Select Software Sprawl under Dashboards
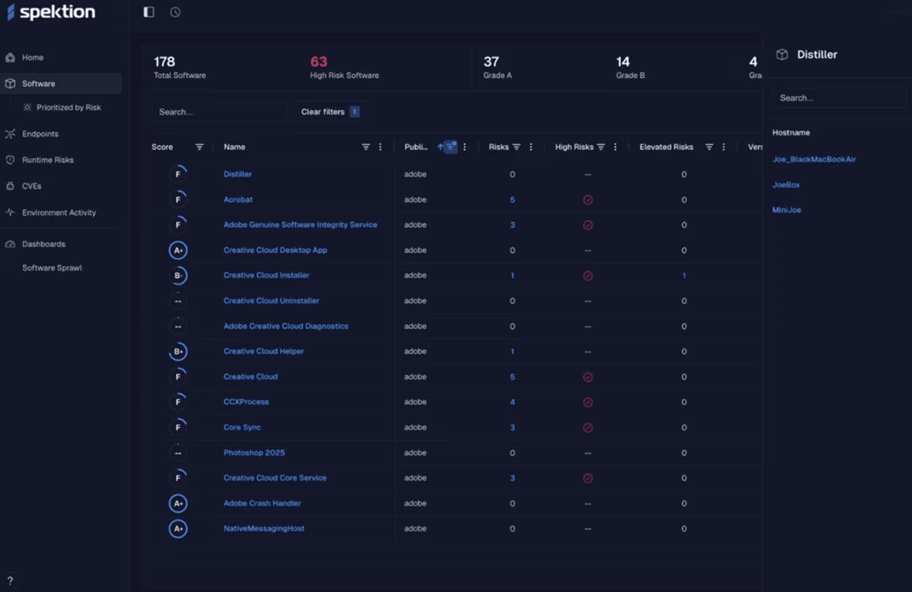Image resolution: width=912 pixels, height=592 pixels. 52,267
